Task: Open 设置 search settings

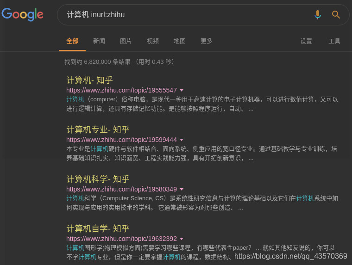Action: coord(306,41)
